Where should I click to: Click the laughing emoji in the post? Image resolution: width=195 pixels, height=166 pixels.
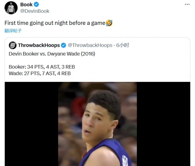(109, 23)
